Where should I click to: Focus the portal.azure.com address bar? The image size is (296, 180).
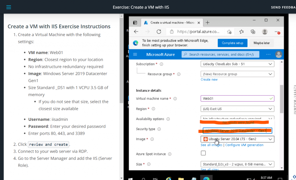point(198,32)
